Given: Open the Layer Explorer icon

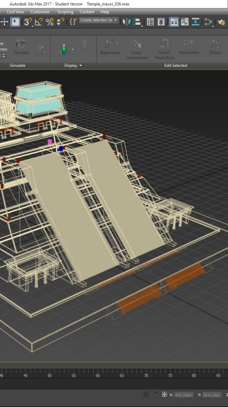Looking at the screenshot, I should click(161, 22).
